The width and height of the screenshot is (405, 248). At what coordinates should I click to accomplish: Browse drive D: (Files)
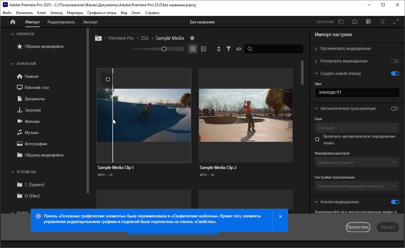(x=32, y=196)
